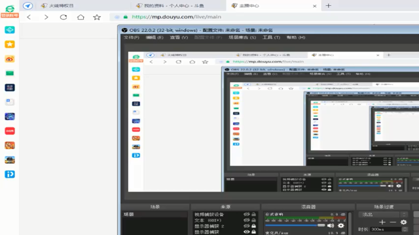
Task: Open the red rounded sidebar icon
Action: (x=10, y=131)
